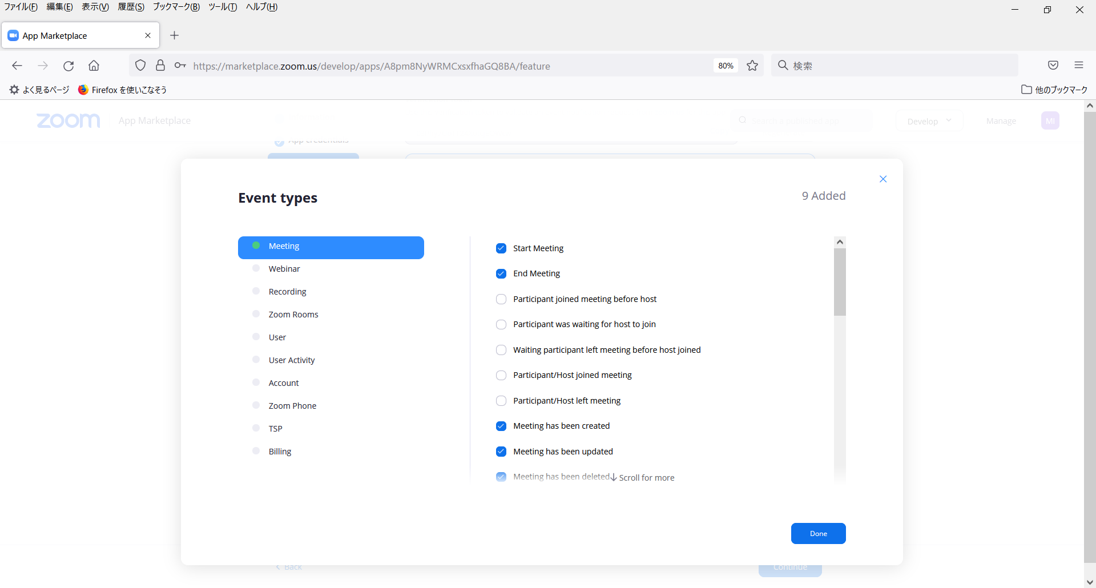This screenshot has height=588, width=1096.
Task: Open the Develop dropdown
Action: click(928, 120)
